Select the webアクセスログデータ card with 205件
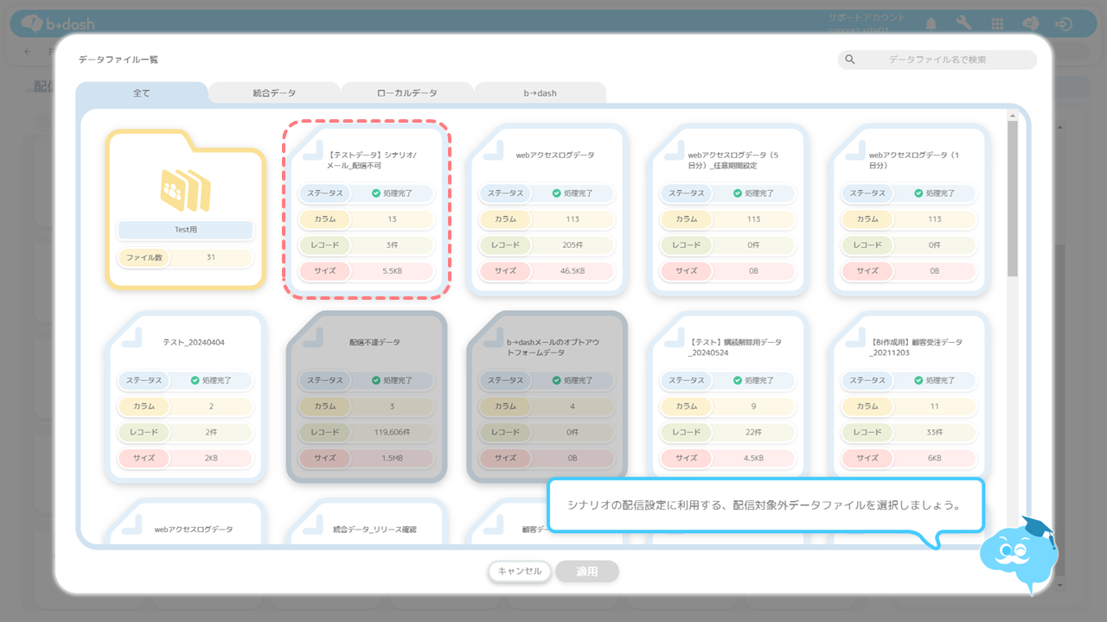This screenshot has width=1107, height=622. tap(547, 209)
